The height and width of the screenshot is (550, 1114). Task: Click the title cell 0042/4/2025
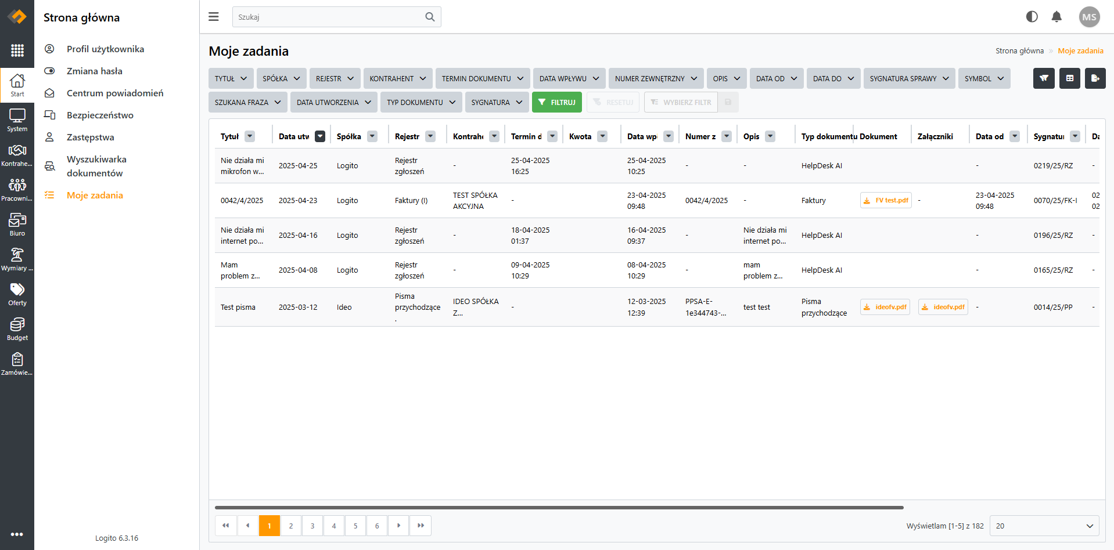click(x=242, y=200)
